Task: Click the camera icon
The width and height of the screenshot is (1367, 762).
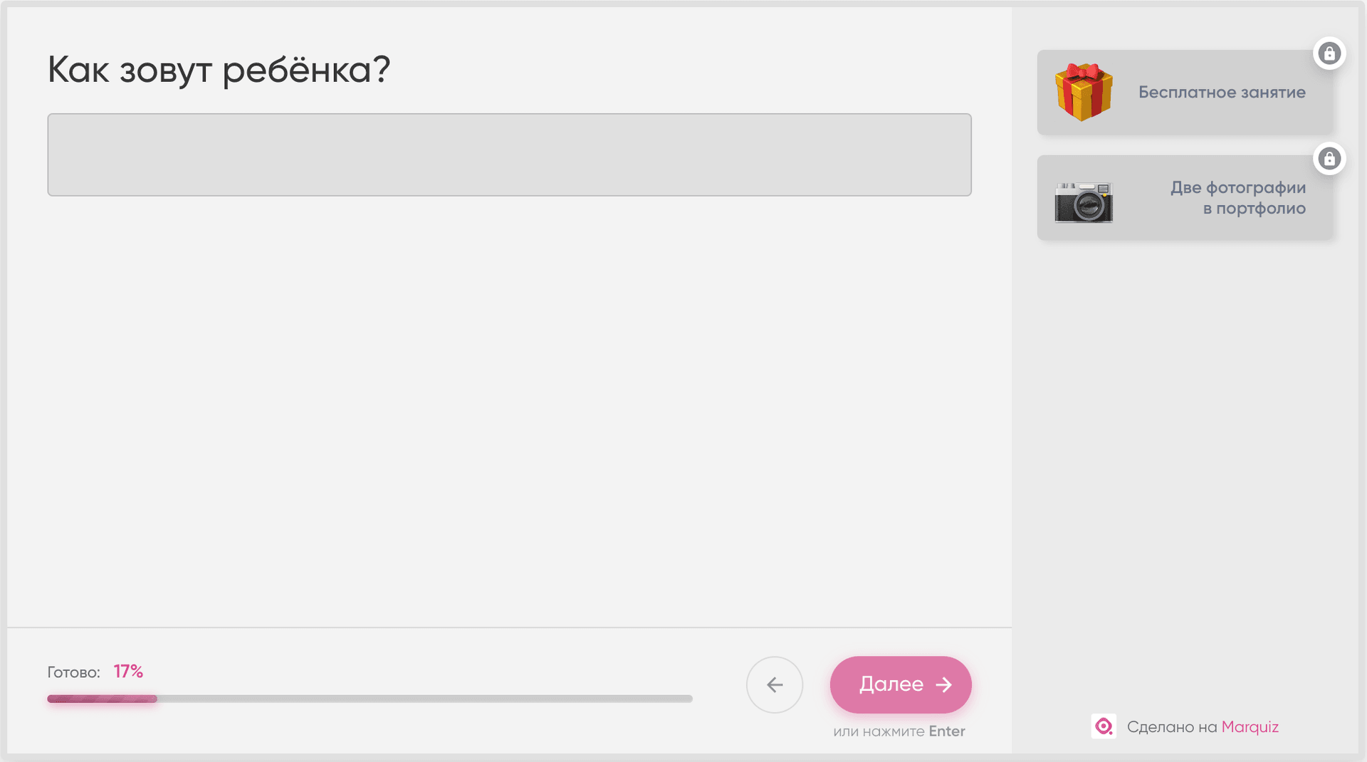Action: 1083,202
